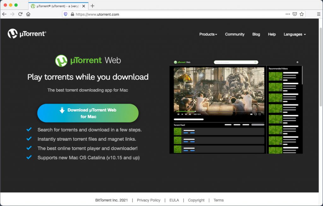323x206 pixels.
Task: Open the Copyright link
Action: coord(196,200)
